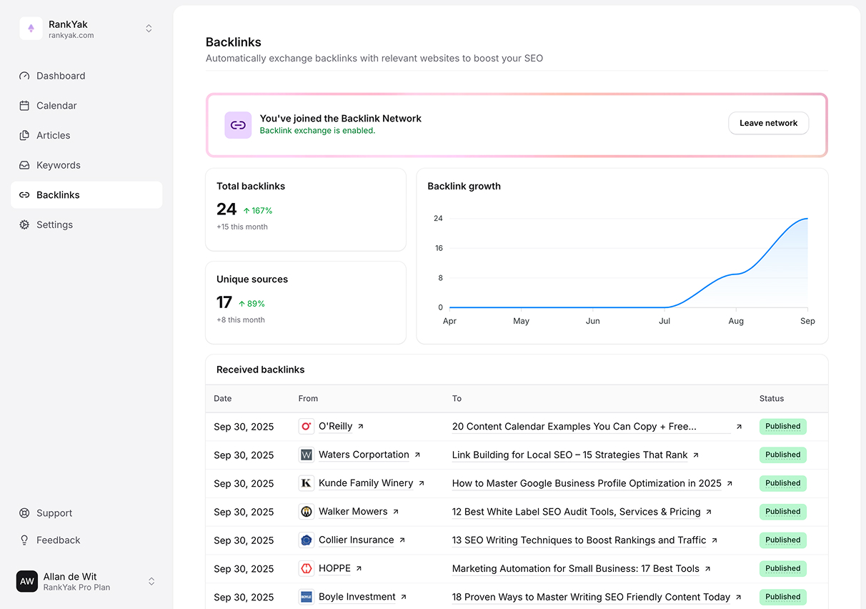Open the Collier Insurance source link
Image resolution: width=866 pixels, height=609 pixels.
356,540
